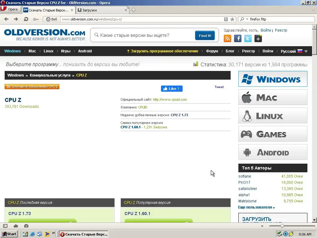Open the Google Plus icon
The image size is (317, 238).
258,38
